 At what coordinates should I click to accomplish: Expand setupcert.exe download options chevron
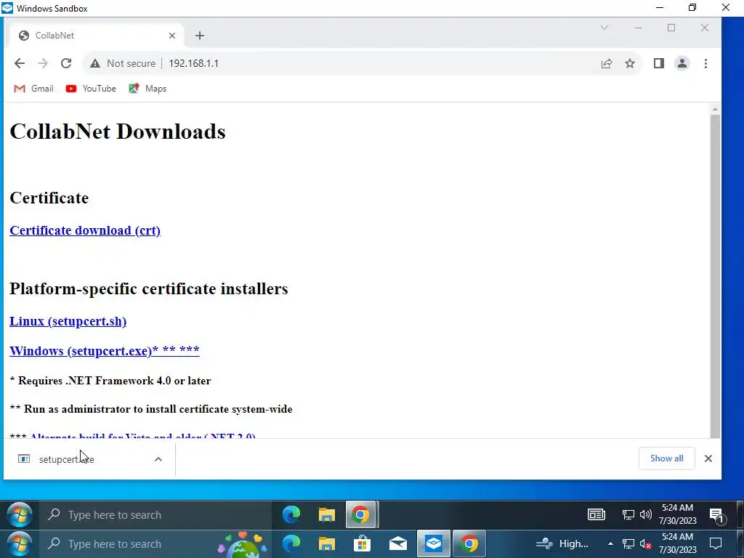point(158,459)
